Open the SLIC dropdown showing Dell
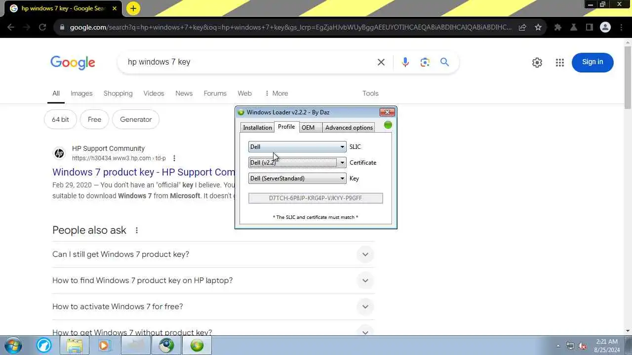Screen dimensions: 632x355 tap(297, 147)
